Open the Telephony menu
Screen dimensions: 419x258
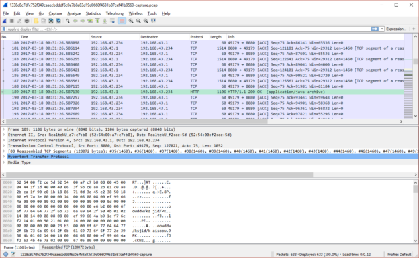tap(115, 13)
